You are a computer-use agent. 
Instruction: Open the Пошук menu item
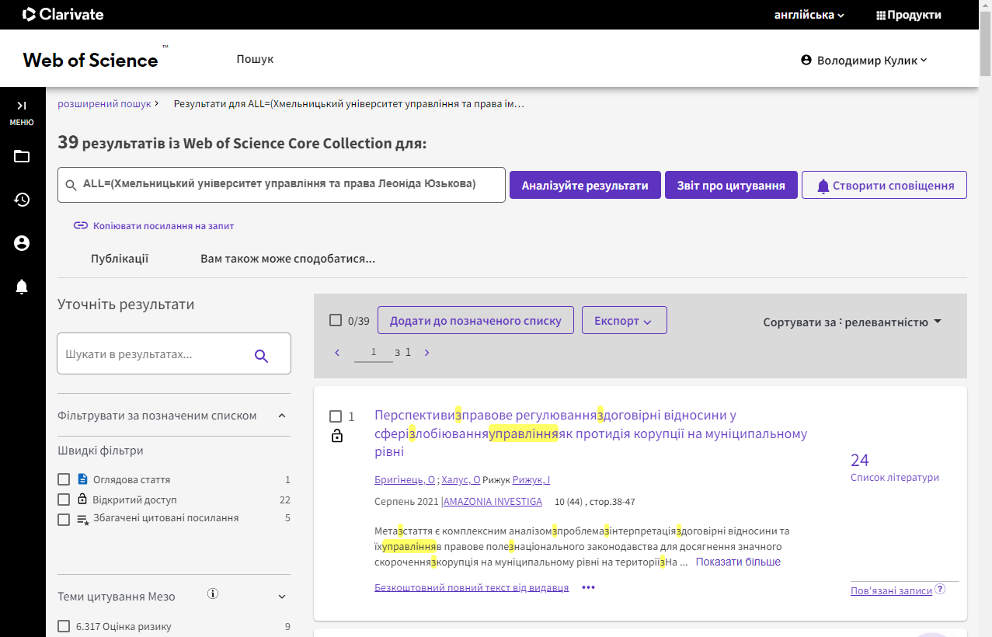255,59
